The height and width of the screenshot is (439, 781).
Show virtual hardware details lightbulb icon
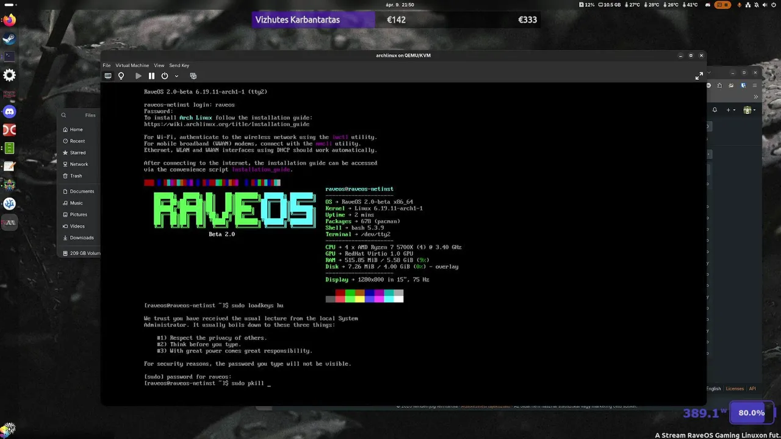(x=121, y=76)
